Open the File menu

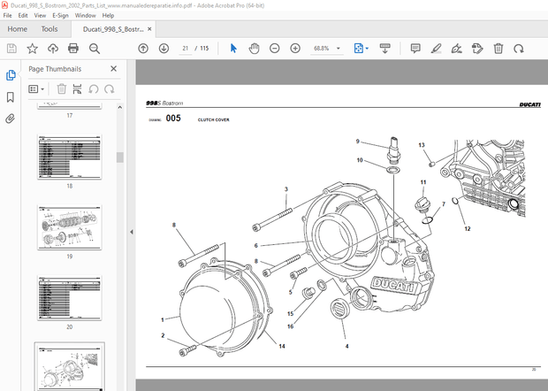(x=7, y=15)
